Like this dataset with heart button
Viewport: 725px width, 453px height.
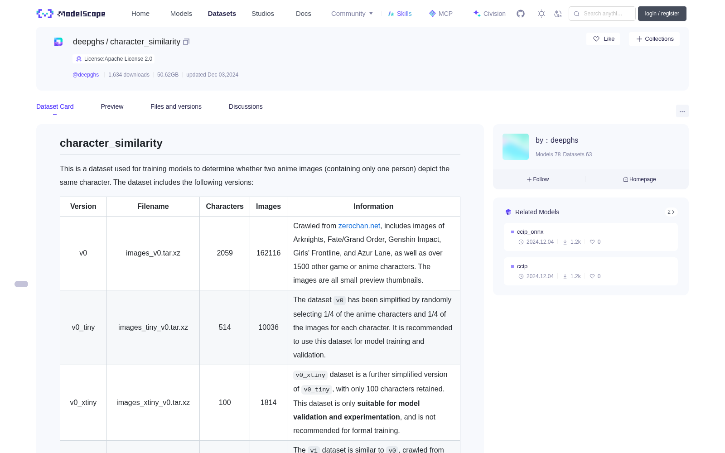(603, 39)
